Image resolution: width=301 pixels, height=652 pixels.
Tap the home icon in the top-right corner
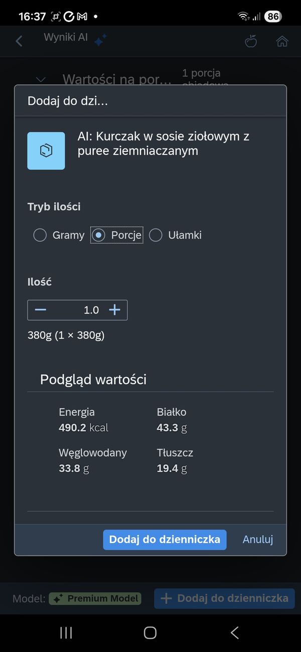pyautogui.click(x=282, y=41)
